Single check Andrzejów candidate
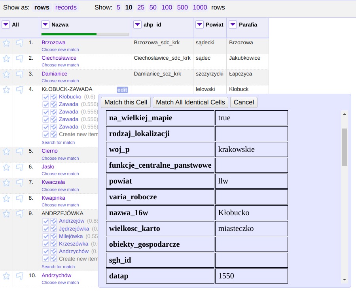 [46, 221]
